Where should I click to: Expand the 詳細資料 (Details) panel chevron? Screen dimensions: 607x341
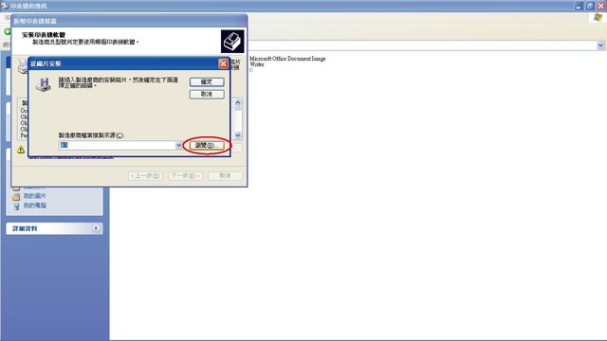[x=96, y=228]
